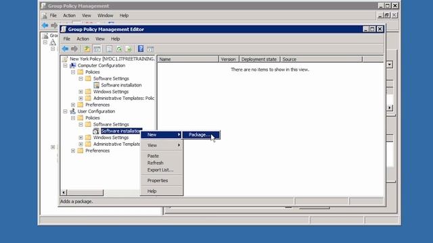Choose Refresh in the context menu
This screenshot has width=433, height=243.
pyautogui.click(x=161, y=163)
